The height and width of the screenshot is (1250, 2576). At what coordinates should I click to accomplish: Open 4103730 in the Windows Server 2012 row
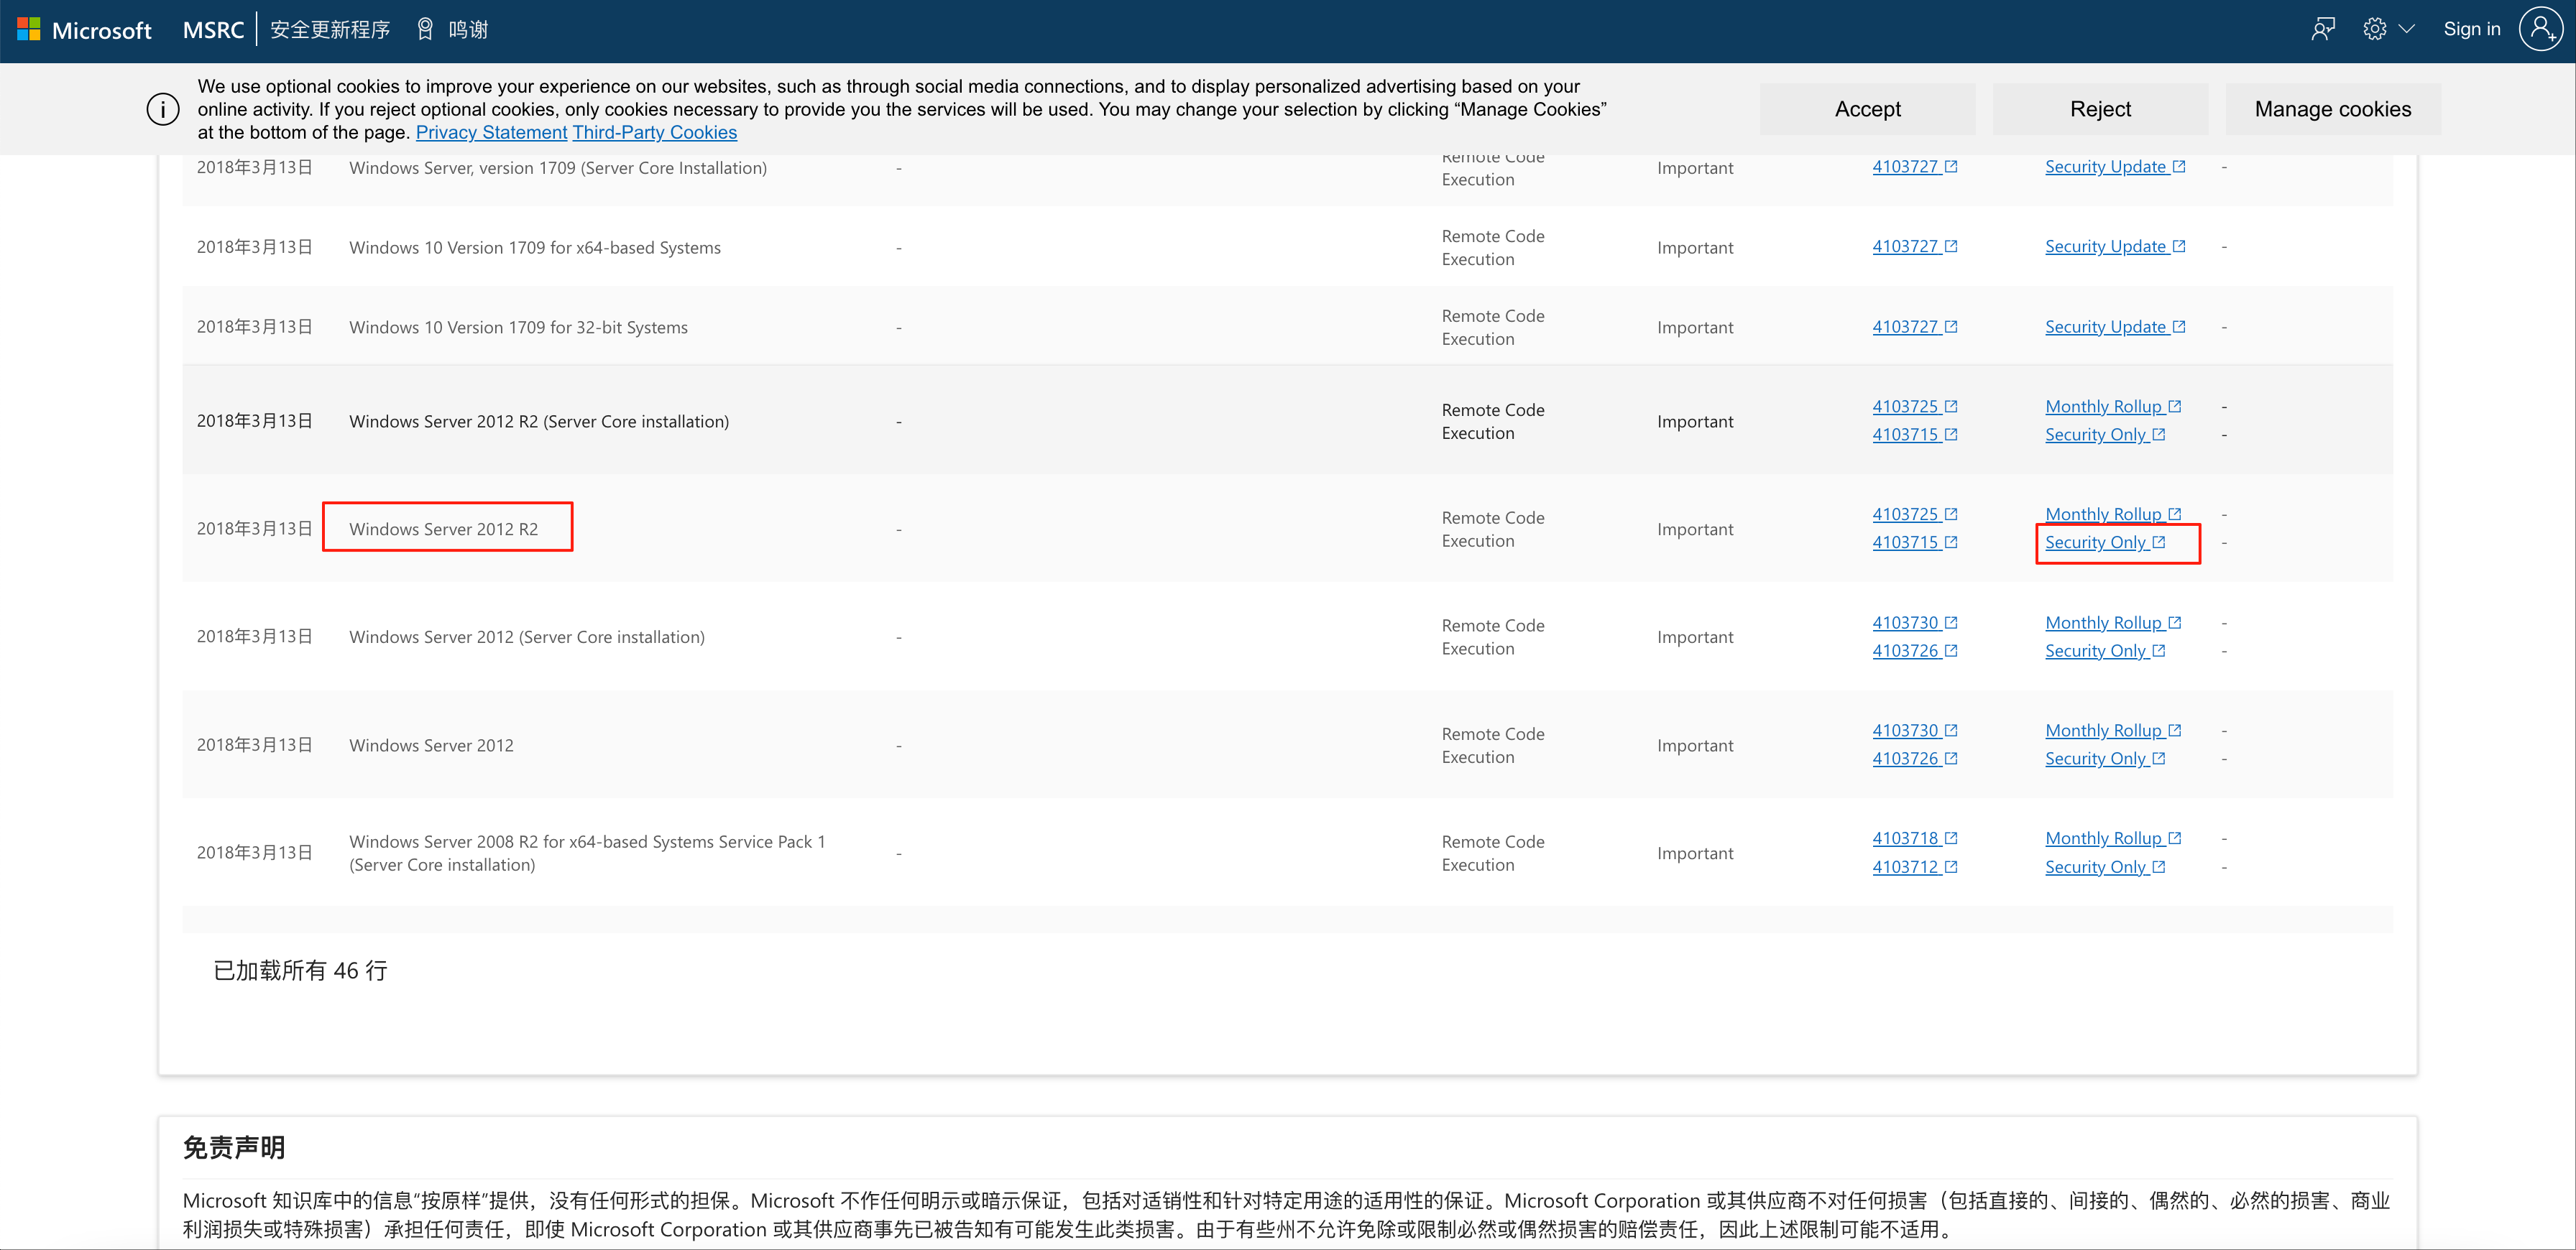(1914, 731)
